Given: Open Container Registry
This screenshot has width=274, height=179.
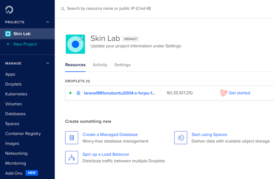Looking at the screenshot, I should click(23, 134).
